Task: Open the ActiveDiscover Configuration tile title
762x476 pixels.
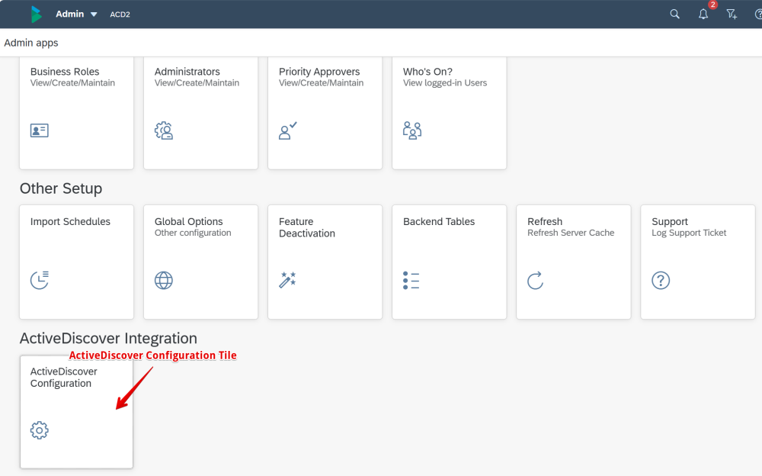Action: point(64,377)
